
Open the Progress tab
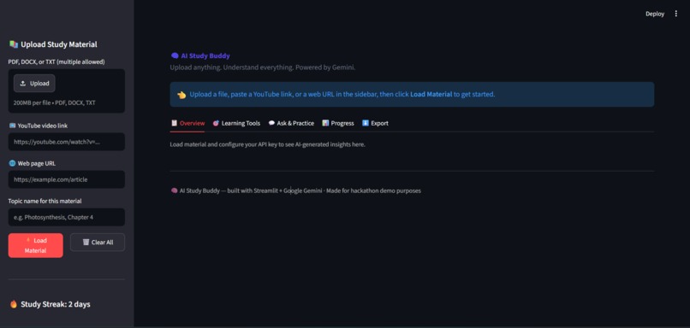(x=338, y=123)
